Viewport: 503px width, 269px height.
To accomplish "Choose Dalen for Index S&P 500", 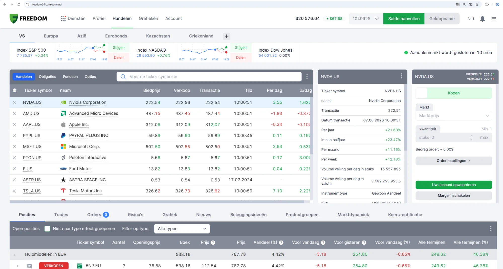I will tap(119, 57).
